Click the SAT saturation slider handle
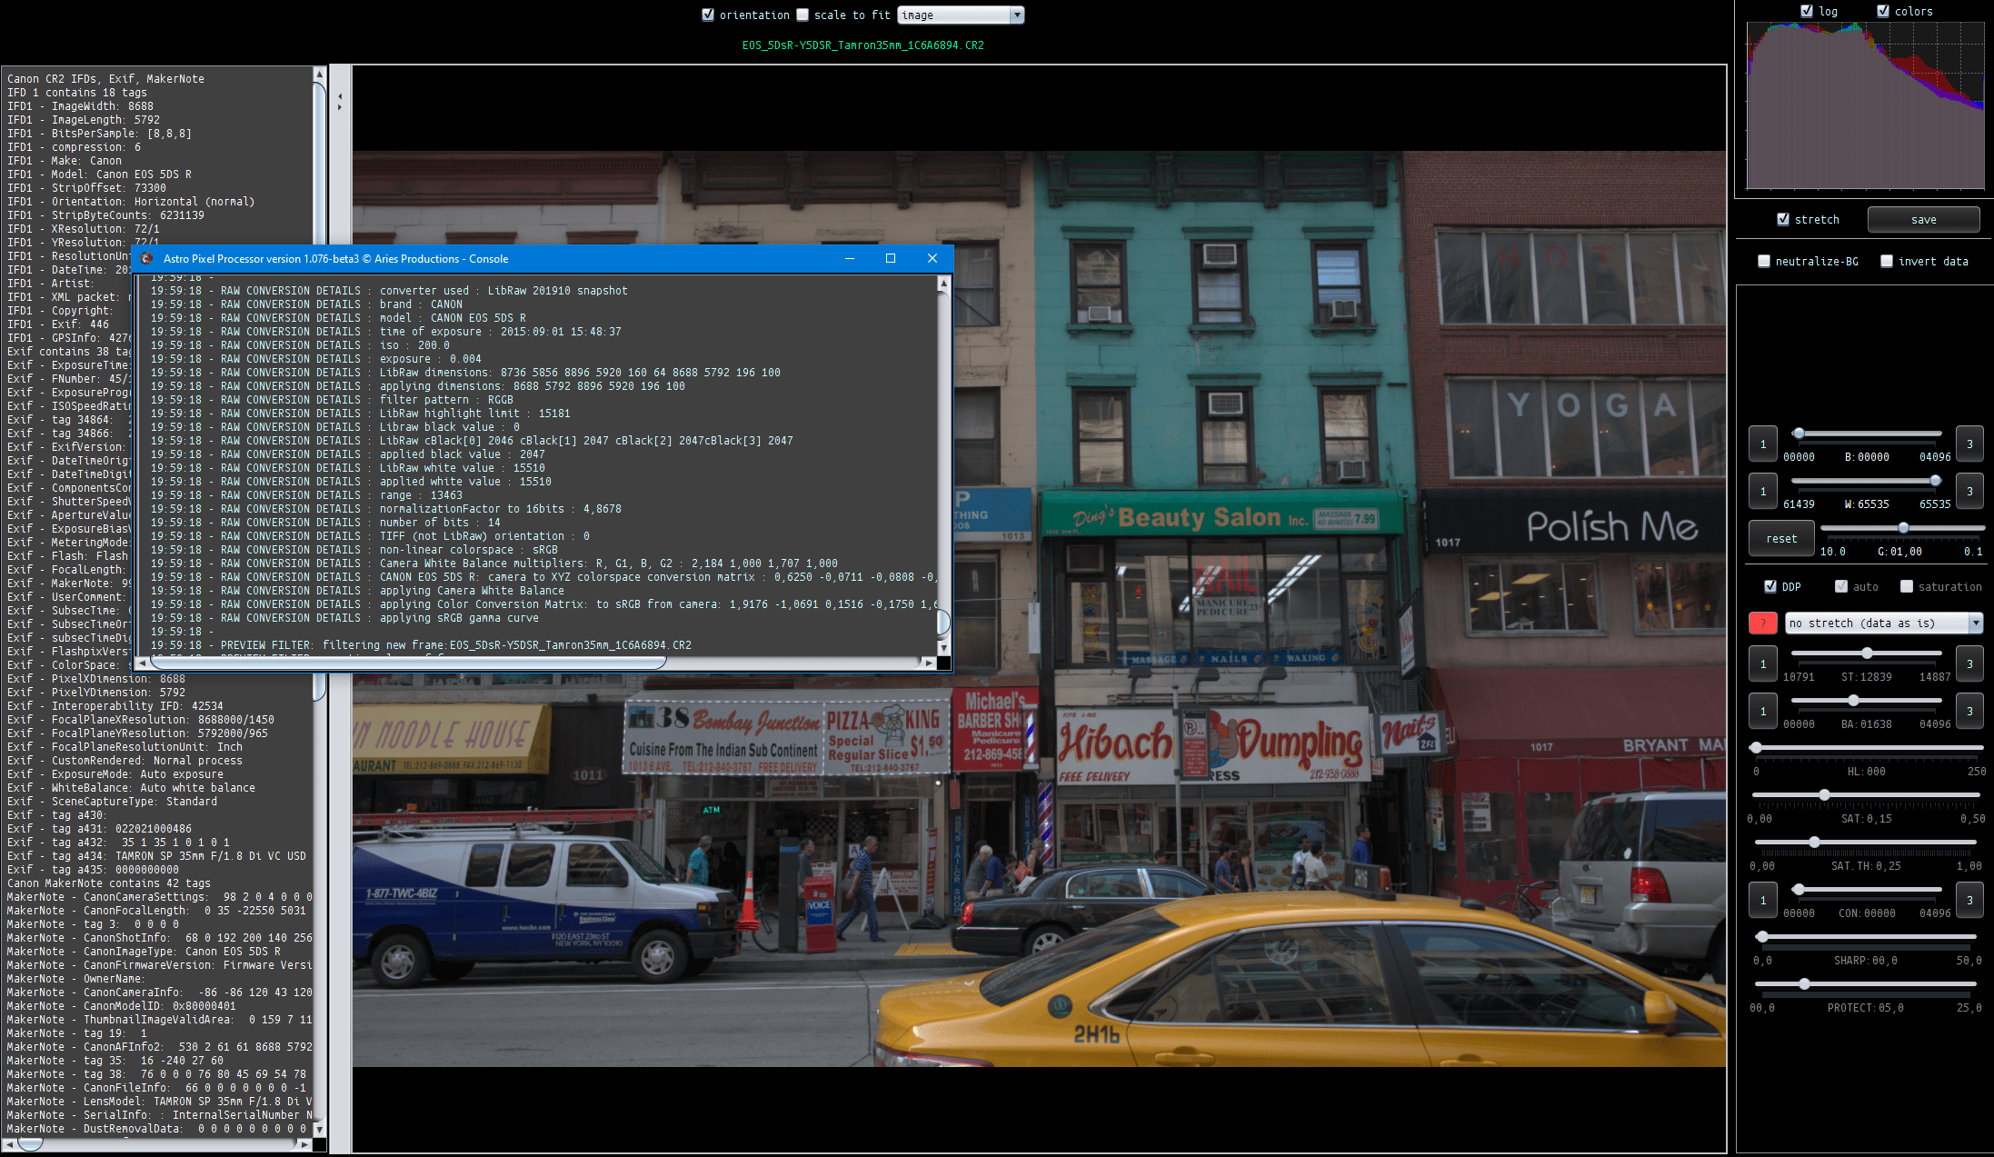 [1824, 795]
